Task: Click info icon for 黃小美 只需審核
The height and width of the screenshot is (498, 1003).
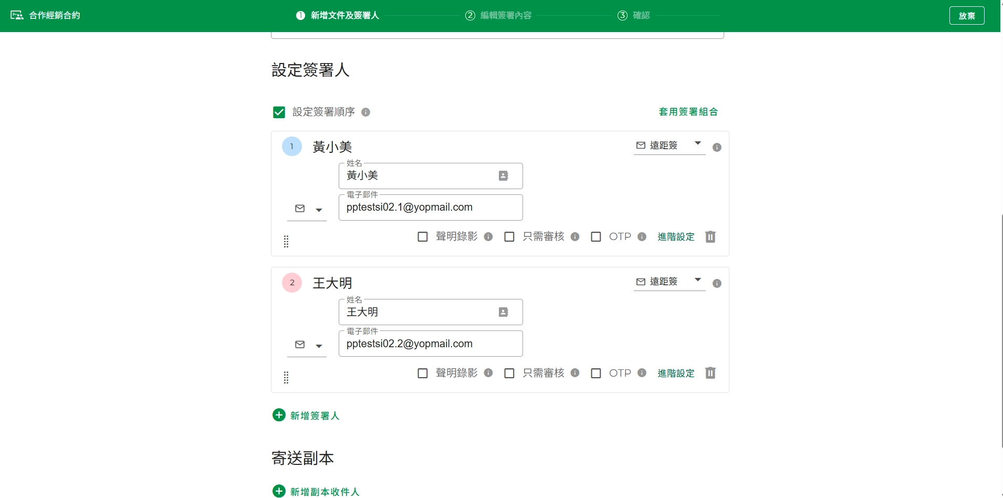Action: click(575, 236)
